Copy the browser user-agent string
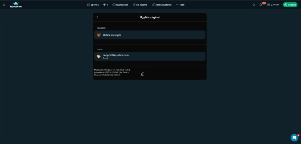The width and height of the screenshot is (301, 144). pyautogui.click(x=143, y=74)
